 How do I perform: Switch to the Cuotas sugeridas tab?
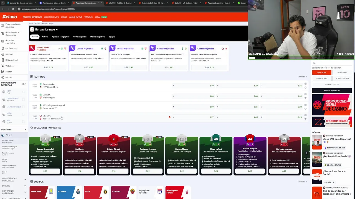coord(80,37)
